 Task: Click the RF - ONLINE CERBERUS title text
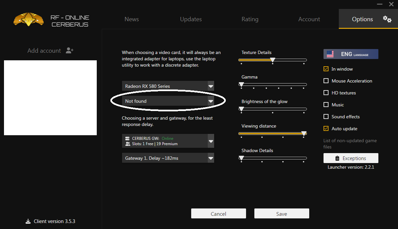click(x=70, y=21)
